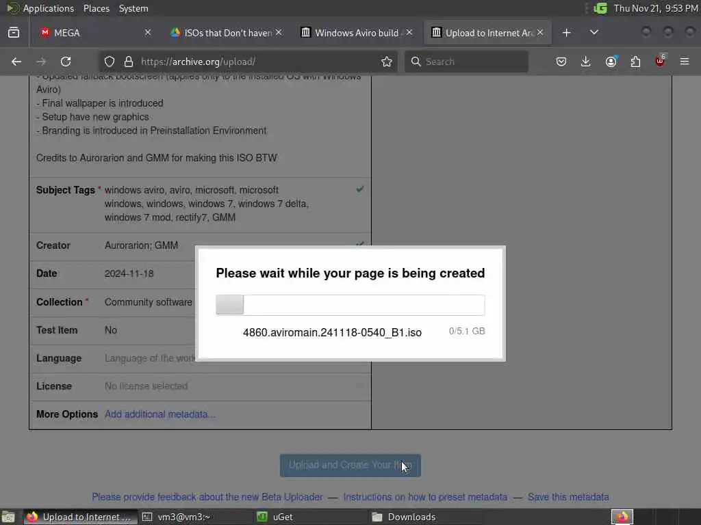Click the Creator value Aurorarion; GMM
This screenshot has width=701, height=525.
[x=141, y=245]
